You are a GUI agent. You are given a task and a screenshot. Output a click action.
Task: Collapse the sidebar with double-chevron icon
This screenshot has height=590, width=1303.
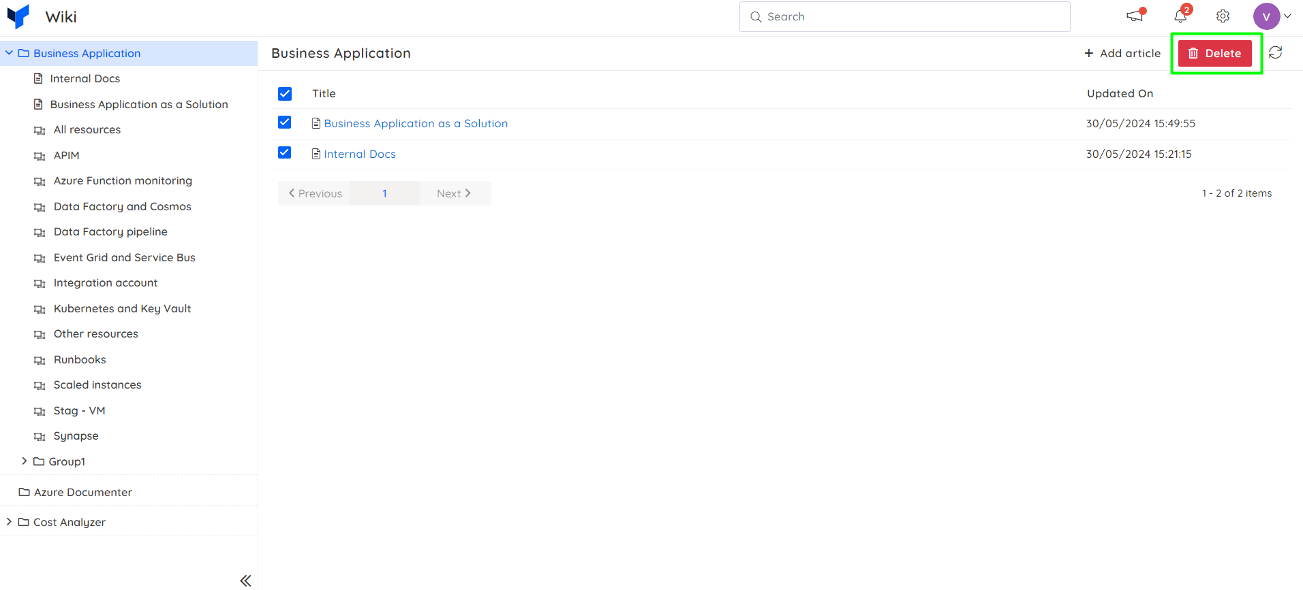[x=245, y=580]
